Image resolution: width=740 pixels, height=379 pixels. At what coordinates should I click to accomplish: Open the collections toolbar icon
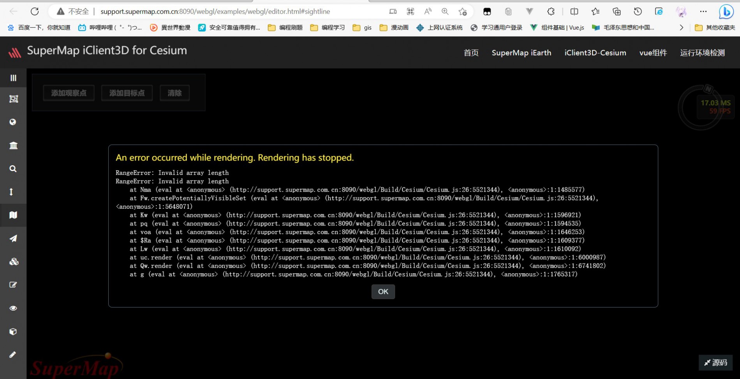[x=617, y=12]
